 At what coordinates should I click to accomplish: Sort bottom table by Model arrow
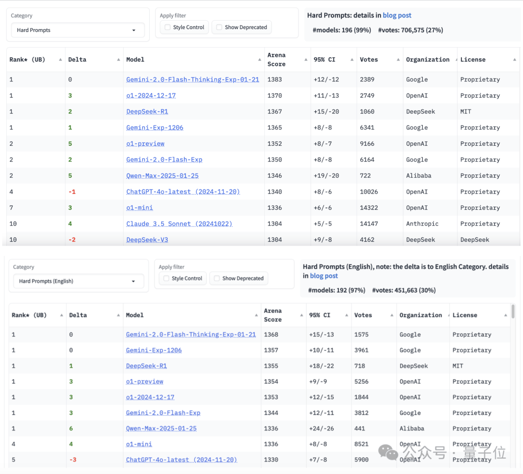256,315
